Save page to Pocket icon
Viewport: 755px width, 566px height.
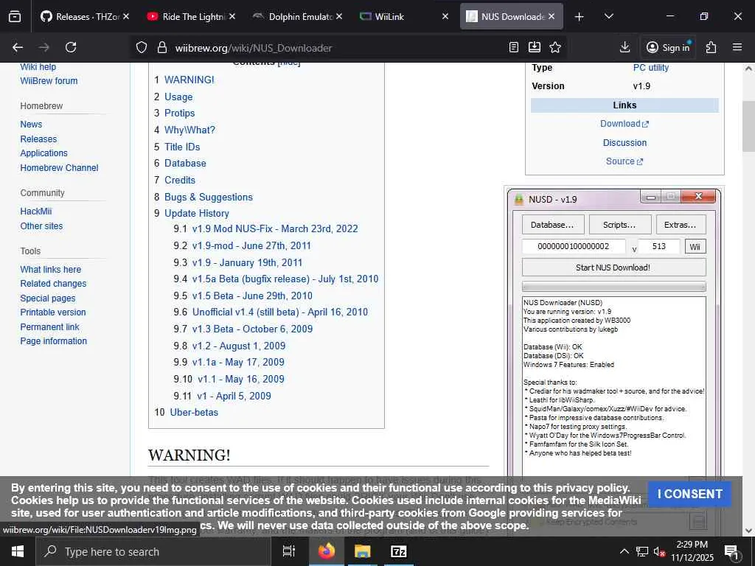tap(535, 47)
